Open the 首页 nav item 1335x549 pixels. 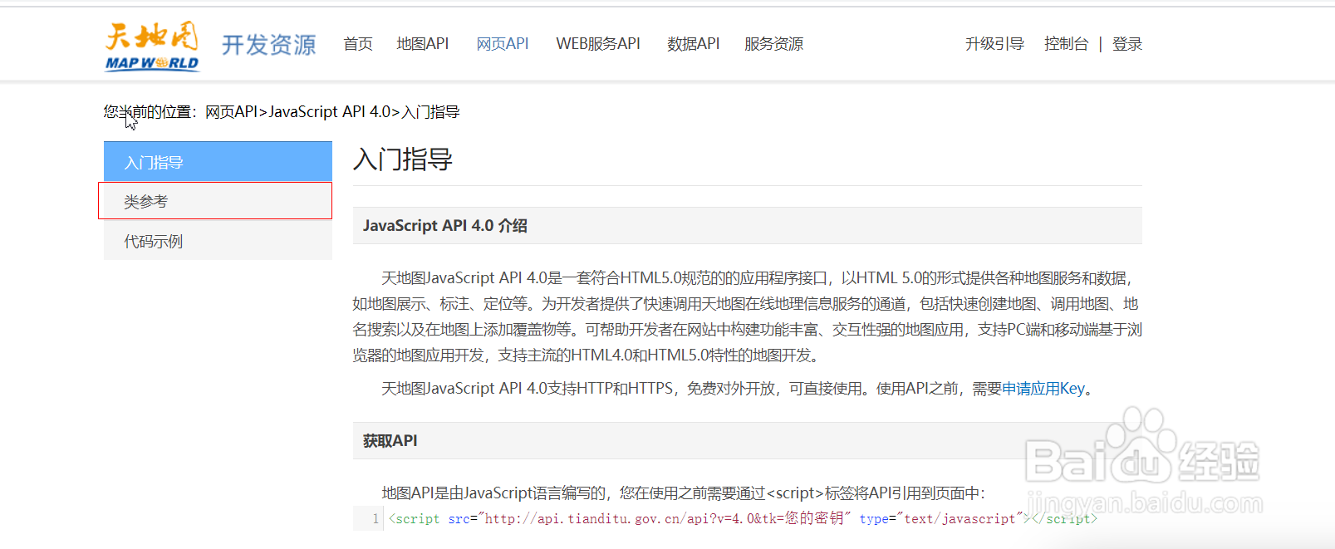(x=358, y=44)
